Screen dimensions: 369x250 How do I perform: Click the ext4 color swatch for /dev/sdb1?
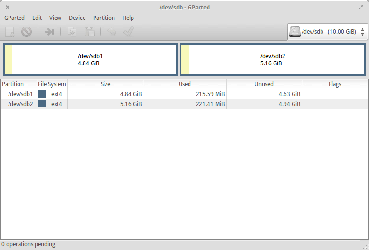(42, 94)
